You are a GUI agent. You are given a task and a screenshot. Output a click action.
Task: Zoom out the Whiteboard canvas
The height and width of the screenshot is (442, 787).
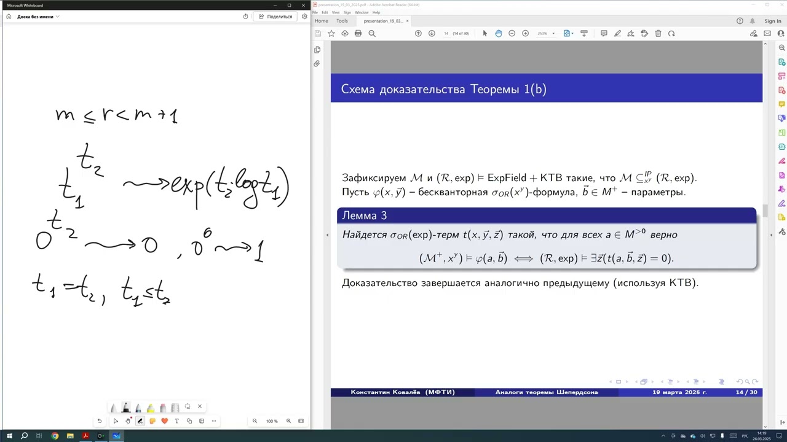[255, 421]
